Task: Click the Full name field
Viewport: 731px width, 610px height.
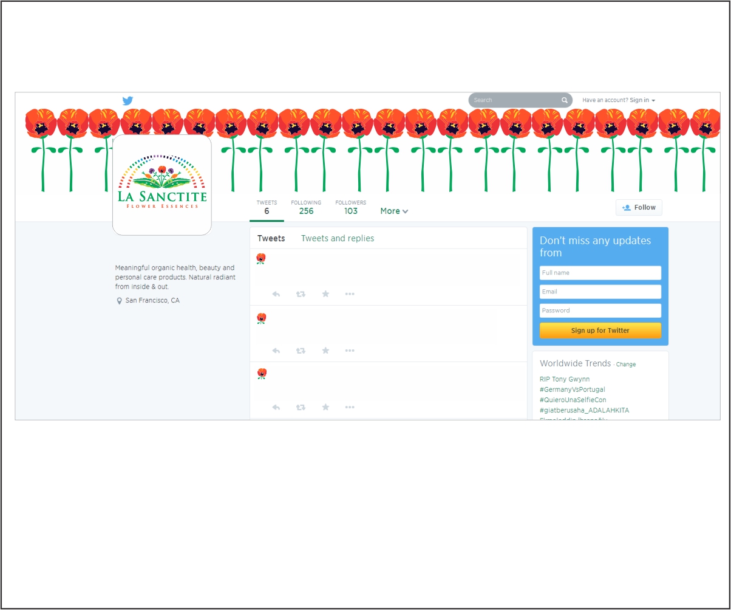Action: (x=600, y=273)
